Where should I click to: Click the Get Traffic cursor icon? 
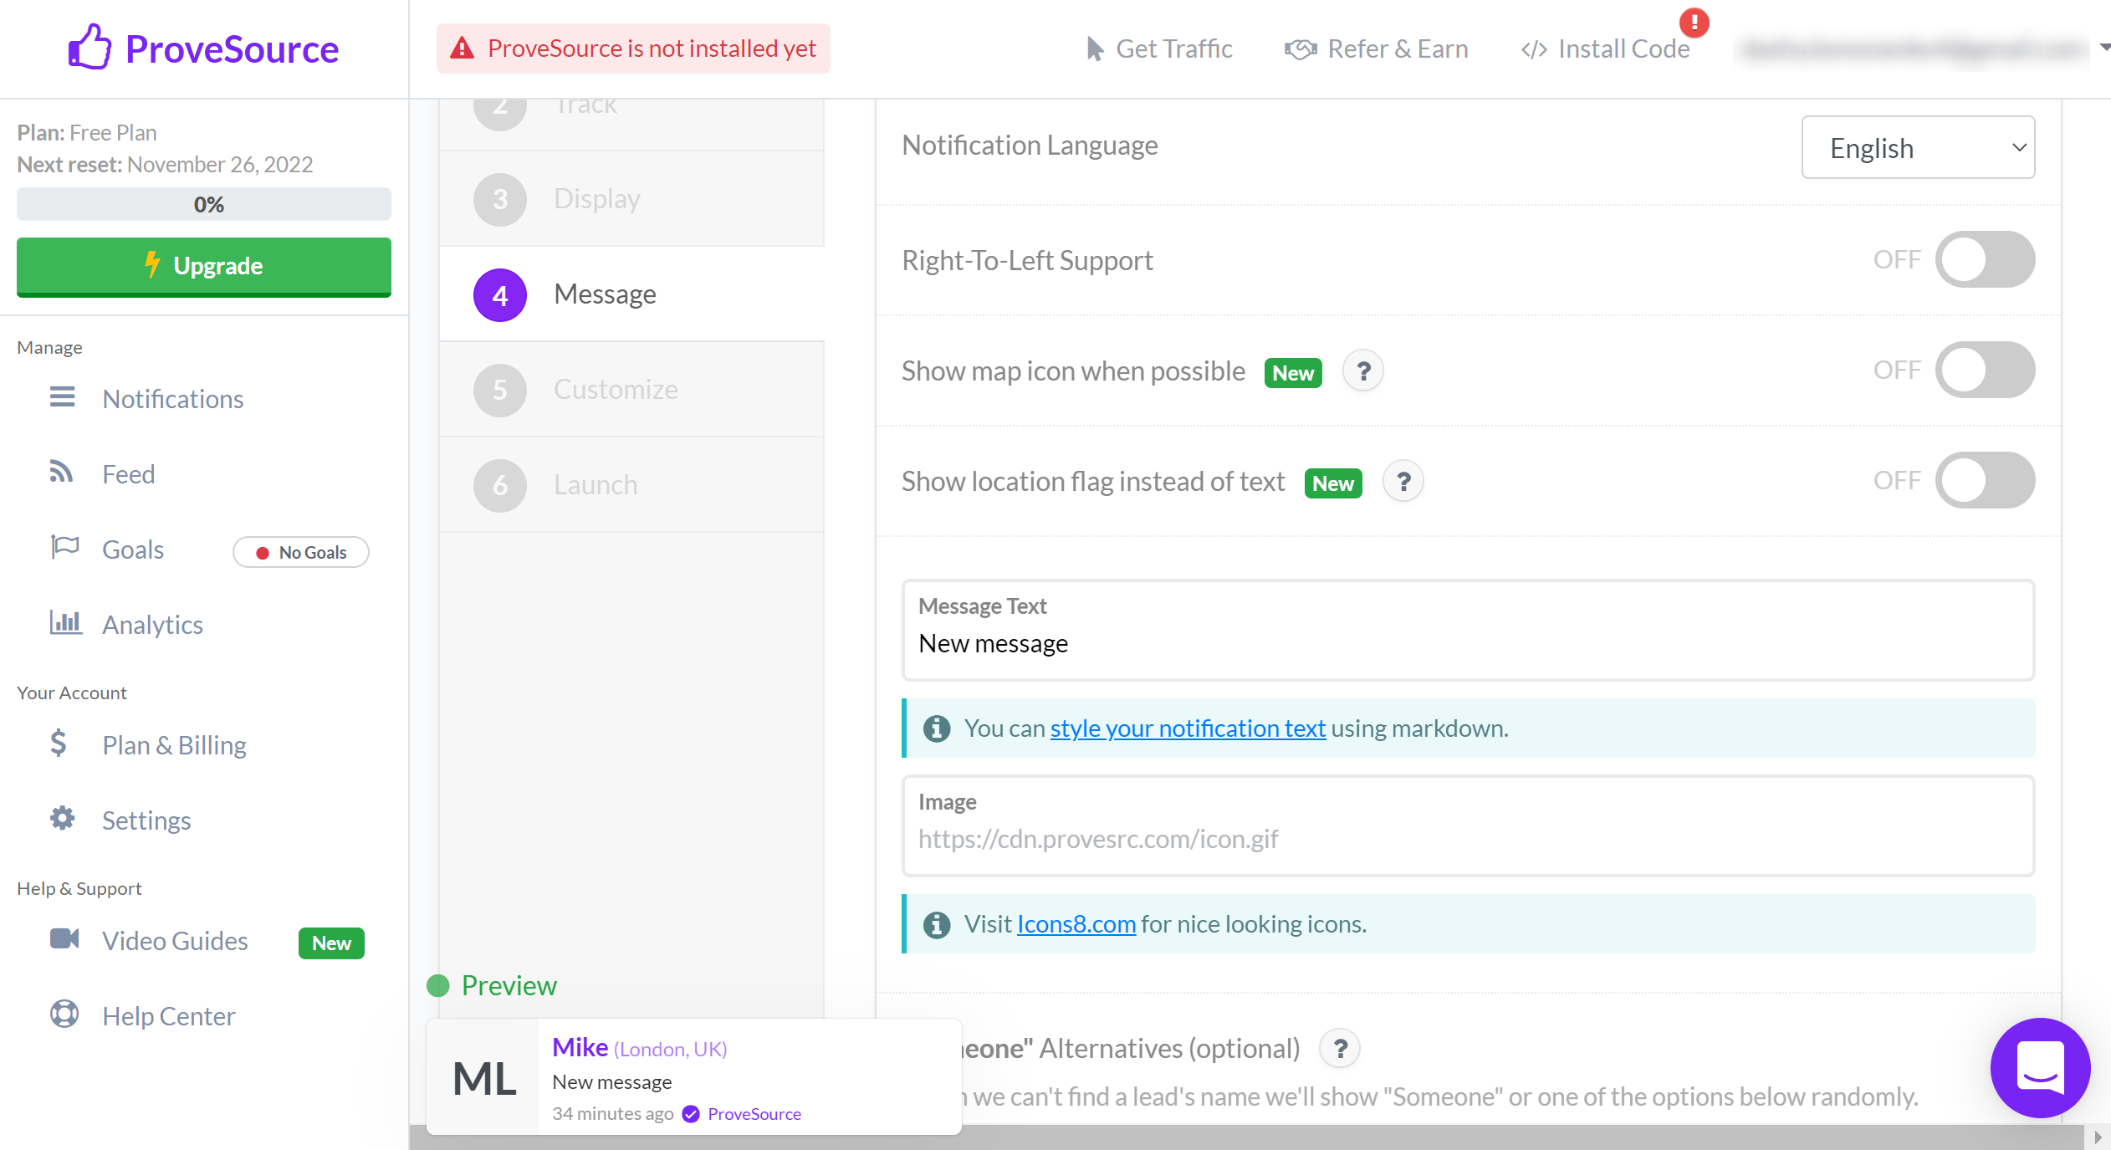pos(1094,49)
